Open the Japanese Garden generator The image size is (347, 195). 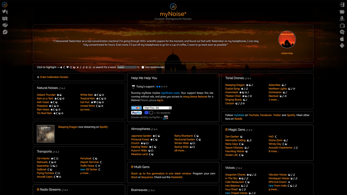141,136
